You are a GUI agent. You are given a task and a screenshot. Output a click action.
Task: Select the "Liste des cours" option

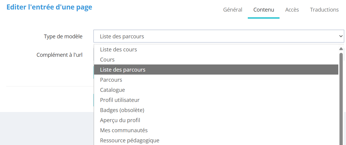(118, 50)
